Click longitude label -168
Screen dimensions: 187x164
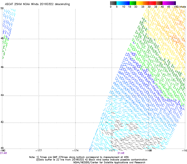tap(149, 151)
